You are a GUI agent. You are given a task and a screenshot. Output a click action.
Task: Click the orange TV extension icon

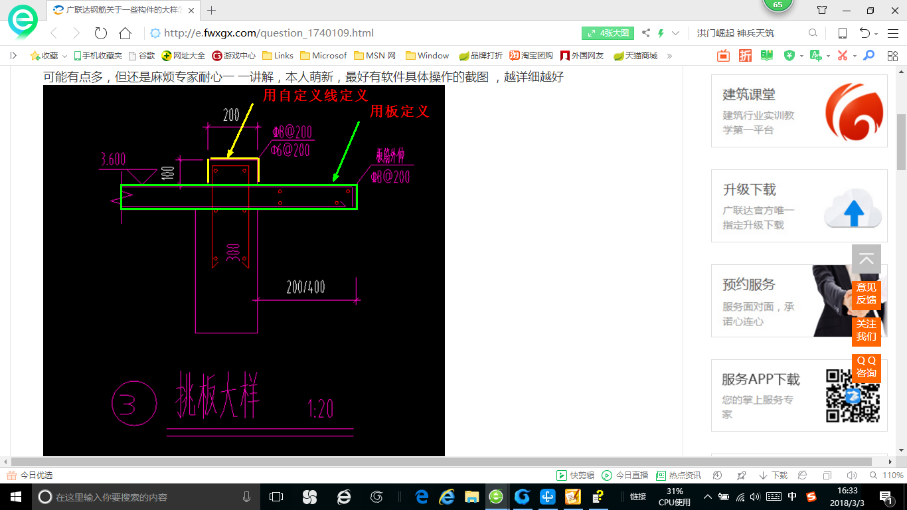click(x=723, y=56)
